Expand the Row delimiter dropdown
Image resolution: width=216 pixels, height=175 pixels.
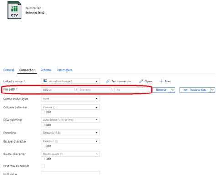point(71,120)
